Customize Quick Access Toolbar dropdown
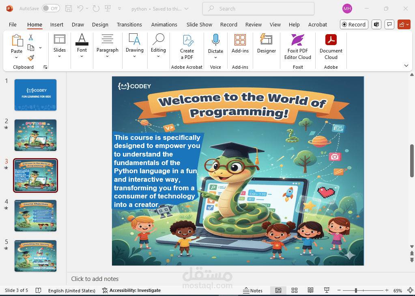This screenshot has height=296, width=415. click(x=119, y=9)
